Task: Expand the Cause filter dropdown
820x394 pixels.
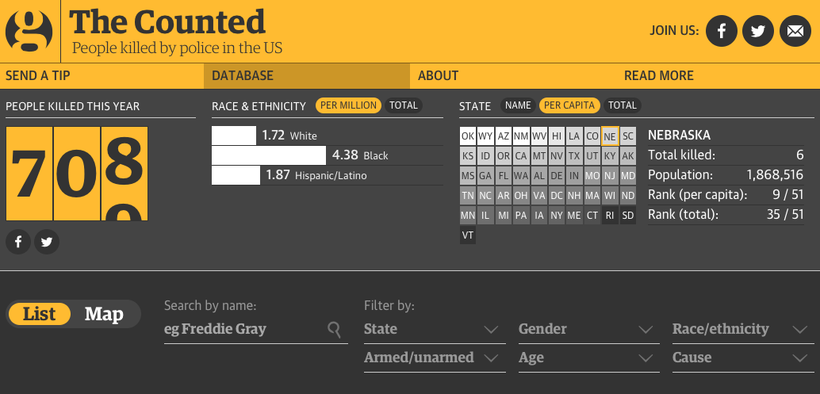Action: coord(743,358)
